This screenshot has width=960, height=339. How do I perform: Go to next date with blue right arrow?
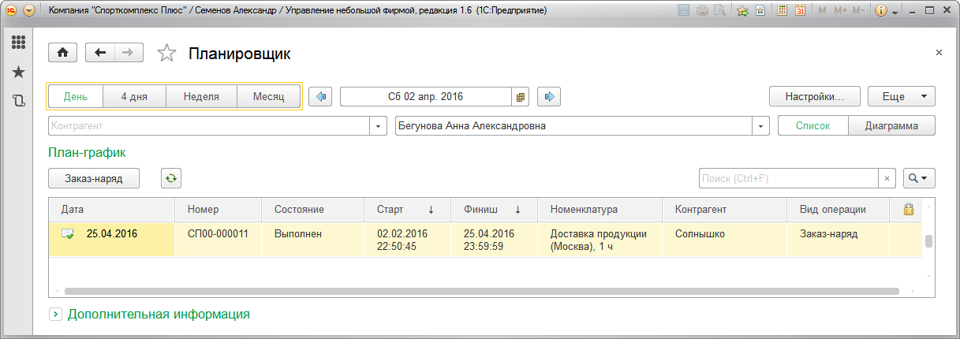(549, 97)
